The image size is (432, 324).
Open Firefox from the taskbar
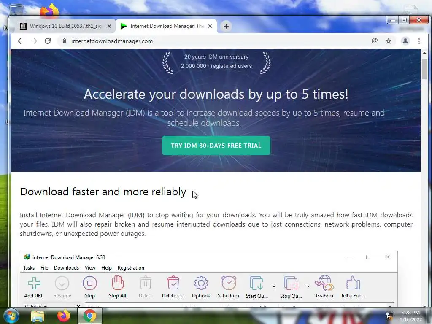[63, 316]
